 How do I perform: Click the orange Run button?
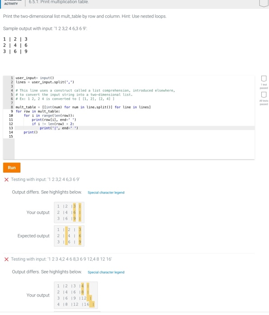click(x=12, y=167)
